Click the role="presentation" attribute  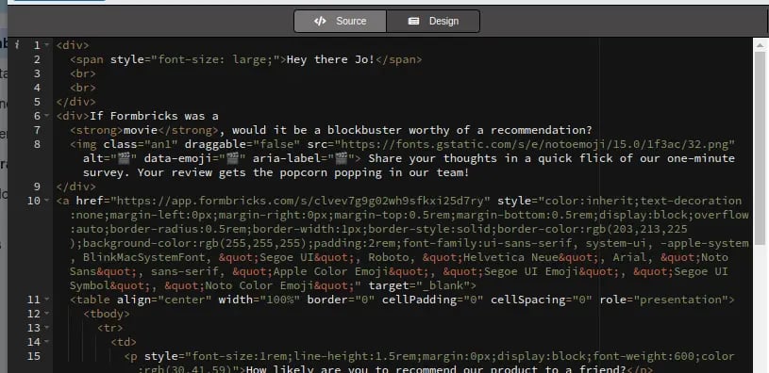point(663,300)
